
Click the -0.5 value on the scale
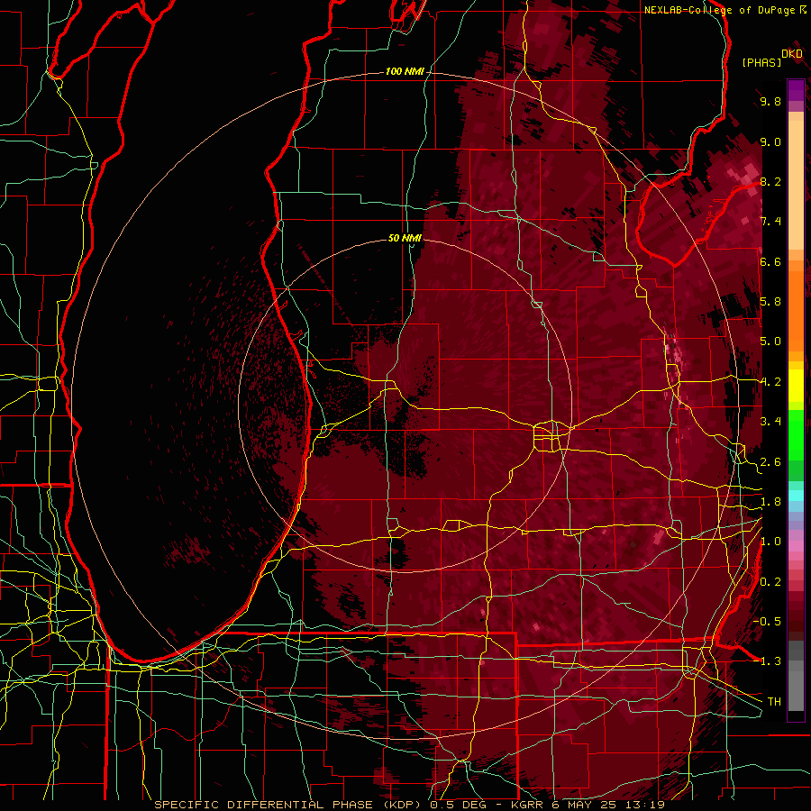coord(767,621)
